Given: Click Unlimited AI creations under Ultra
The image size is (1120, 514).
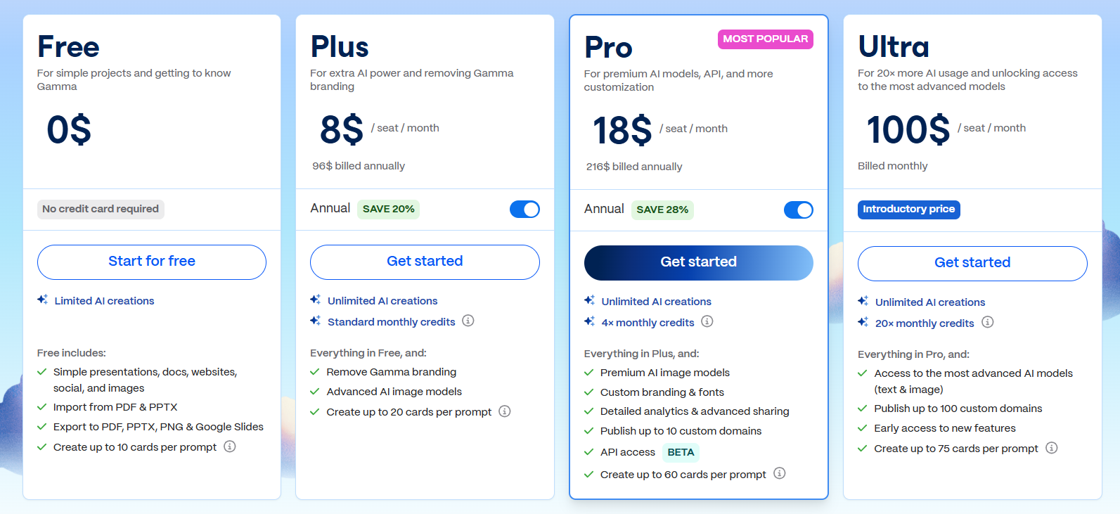Looking at the screenshot, I should pyautogui.click(x=930, y=302).
